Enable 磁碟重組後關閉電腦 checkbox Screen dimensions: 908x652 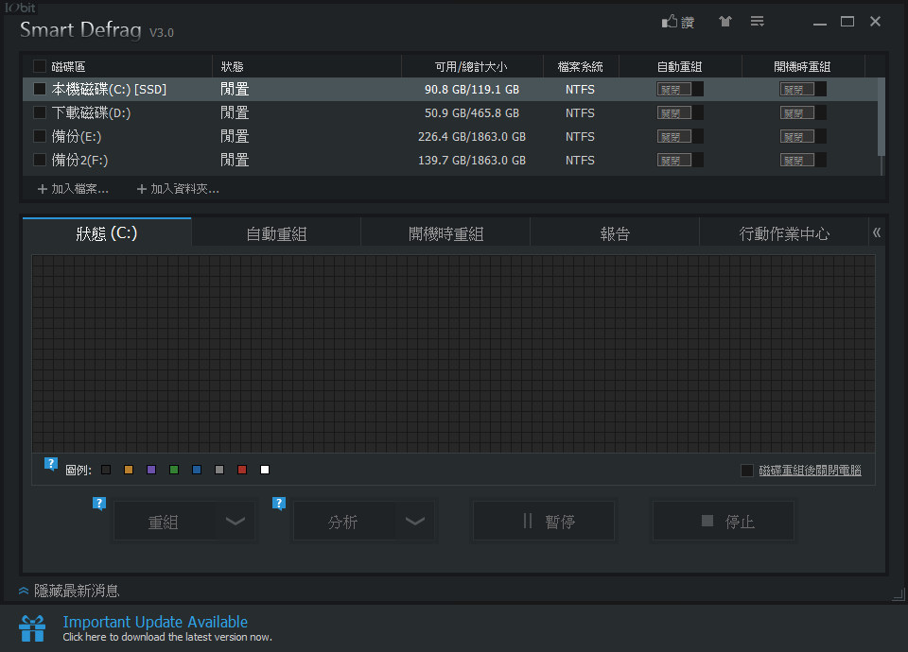[x=747, y=471]
